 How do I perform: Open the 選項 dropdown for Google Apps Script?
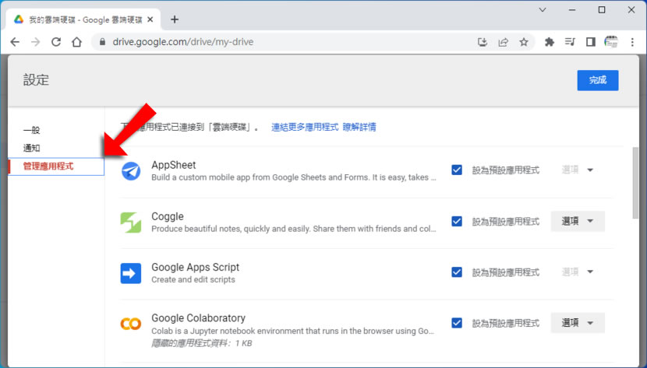click(578, 272)
